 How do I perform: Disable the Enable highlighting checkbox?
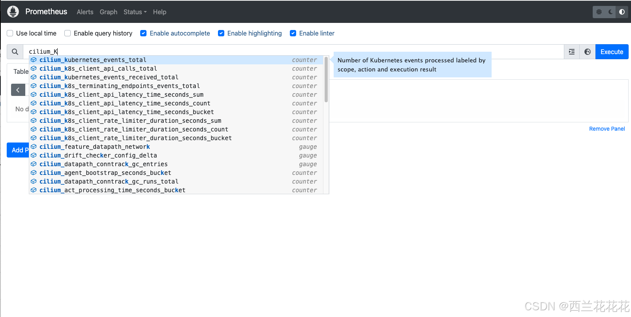tap(221, 33)
